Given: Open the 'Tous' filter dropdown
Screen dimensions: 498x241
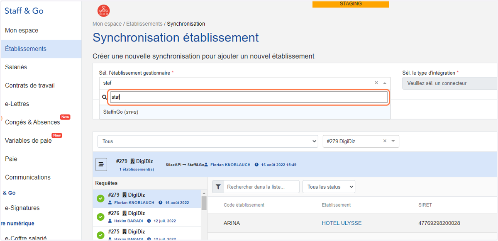Looking at the screenshot, I should pos(208,141).
